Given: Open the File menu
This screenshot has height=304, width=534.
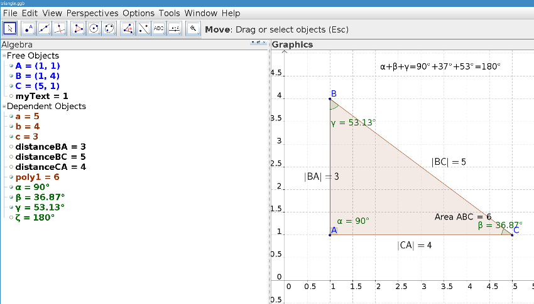Looking at the screenshot, I should 10,13.
